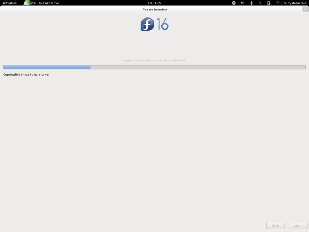The width and height of the screenshot is (309, 232).
Task: Open the Activities overview
Action: point(10,3)
